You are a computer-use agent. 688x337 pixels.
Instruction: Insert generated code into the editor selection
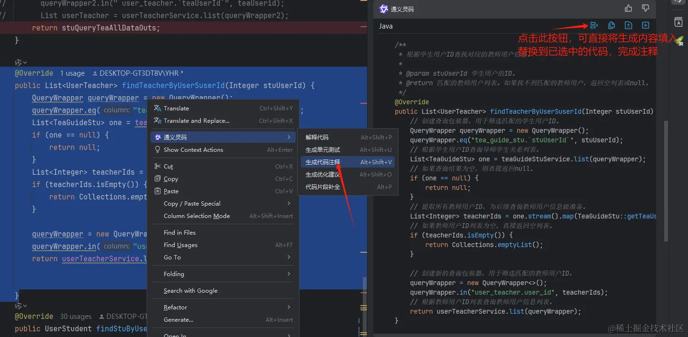click(x=594, y=26)
